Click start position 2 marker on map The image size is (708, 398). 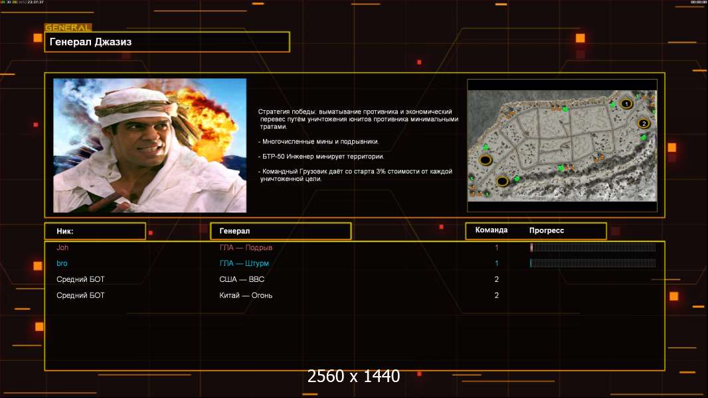click(x=643, y=123)
